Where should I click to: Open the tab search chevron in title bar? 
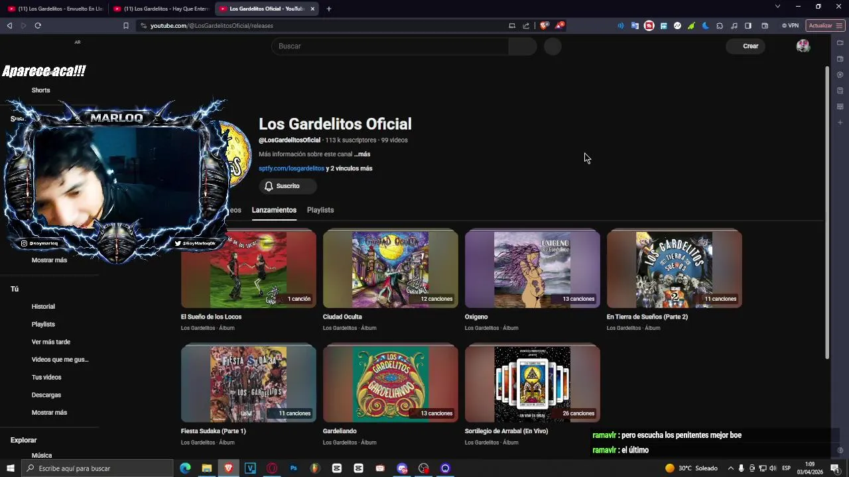coord(777,7)
